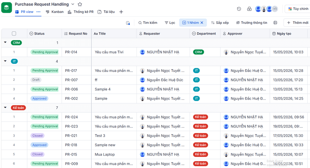Collapse the Kế toán group
The height and width of the screenshot is (168, 310).
(x=5, y=107)
